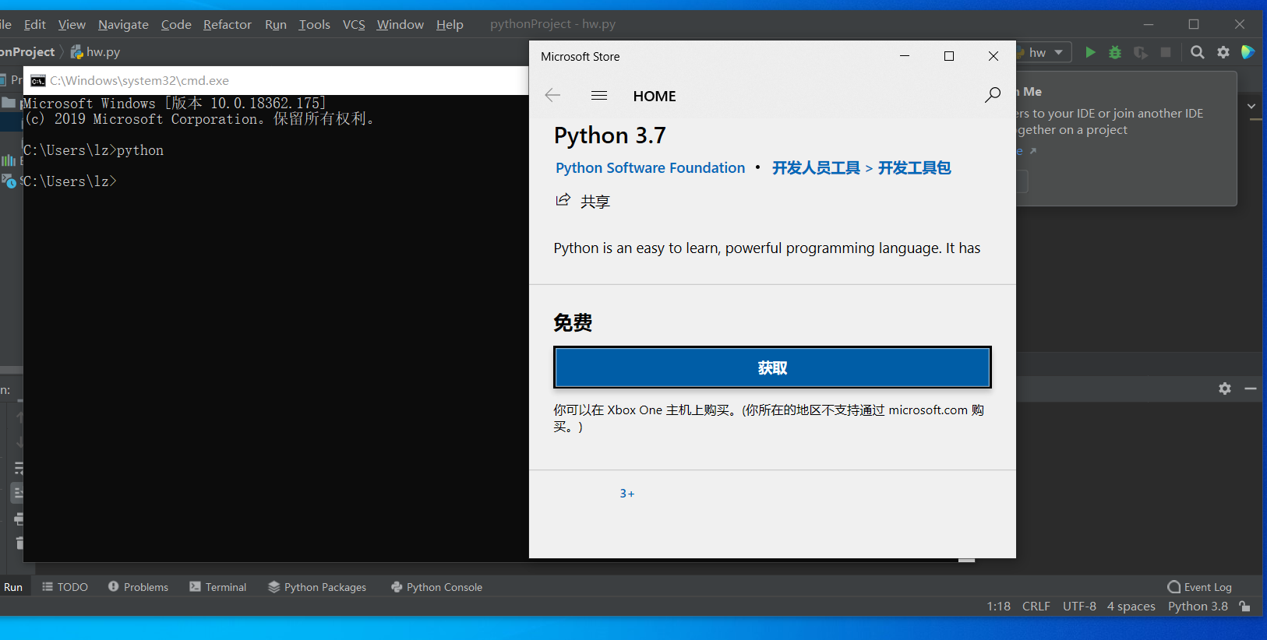Run the hw configuration with the green play icon

(1090, 52)
